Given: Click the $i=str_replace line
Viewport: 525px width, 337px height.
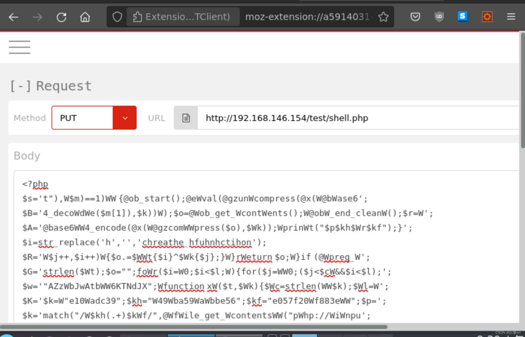Looking at the screenshot, I should click(x=144, y=242).
